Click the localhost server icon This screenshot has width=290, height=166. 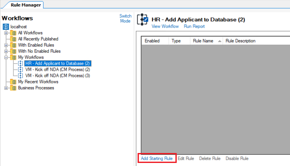(x=6, y=27)
